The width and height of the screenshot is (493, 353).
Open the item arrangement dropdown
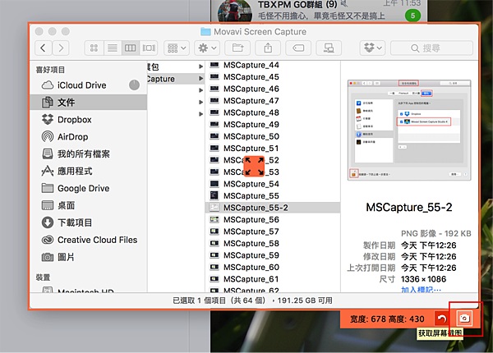pos(177,48)
